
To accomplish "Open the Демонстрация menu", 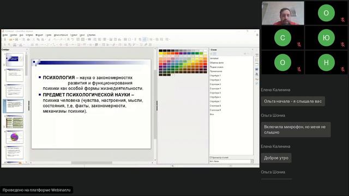I will pos(61,35).
